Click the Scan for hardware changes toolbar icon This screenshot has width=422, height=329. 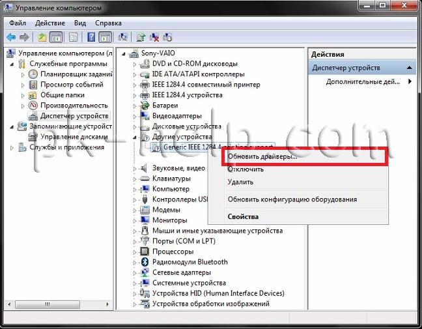pos(123,37)
